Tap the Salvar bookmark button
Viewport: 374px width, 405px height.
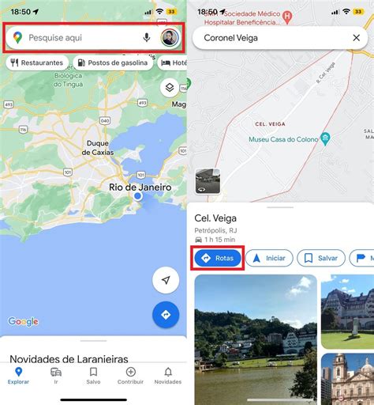pos(321,258)
